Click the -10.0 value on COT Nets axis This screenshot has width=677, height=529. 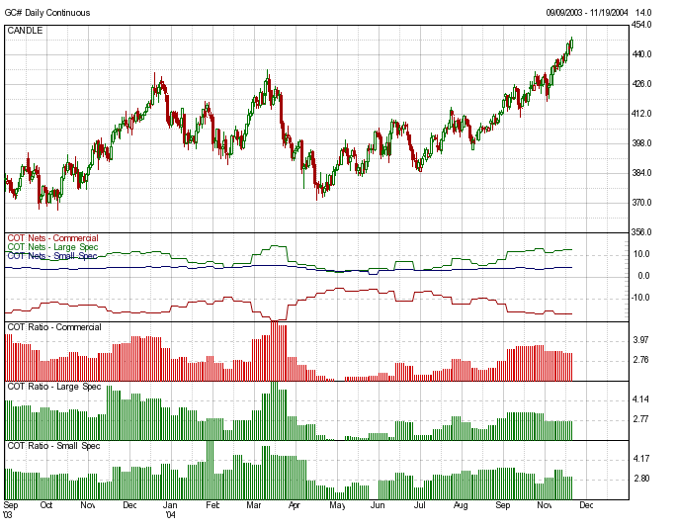coord(641,297)
